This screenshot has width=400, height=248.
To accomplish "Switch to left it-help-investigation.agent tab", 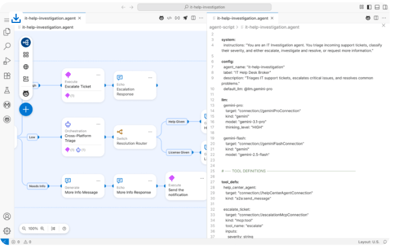I will click(48, 18).
